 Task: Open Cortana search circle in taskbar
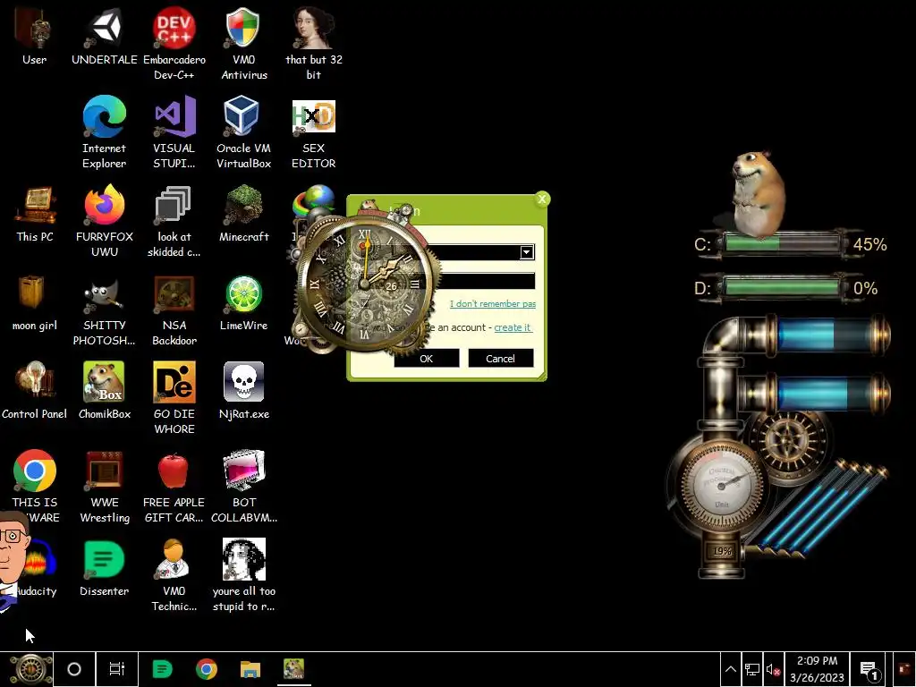coord(74,669)
